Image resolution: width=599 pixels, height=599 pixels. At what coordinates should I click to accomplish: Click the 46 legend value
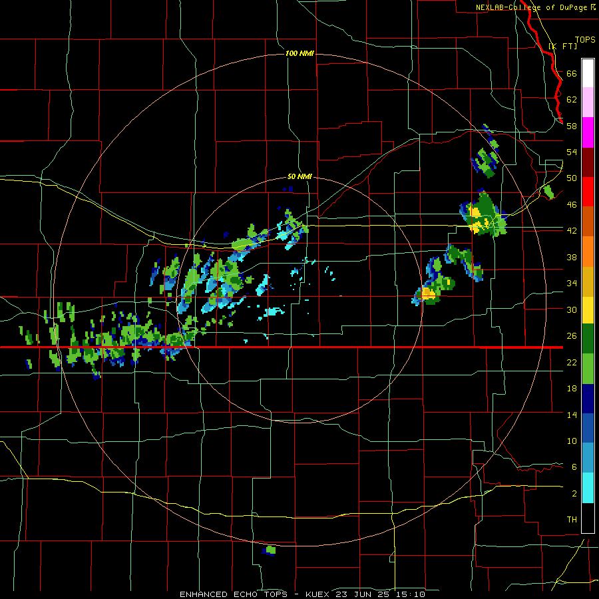point(572,204)
